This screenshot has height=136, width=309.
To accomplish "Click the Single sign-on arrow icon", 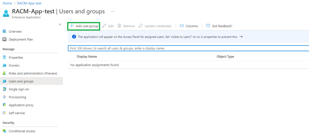I will click(4, 89).
